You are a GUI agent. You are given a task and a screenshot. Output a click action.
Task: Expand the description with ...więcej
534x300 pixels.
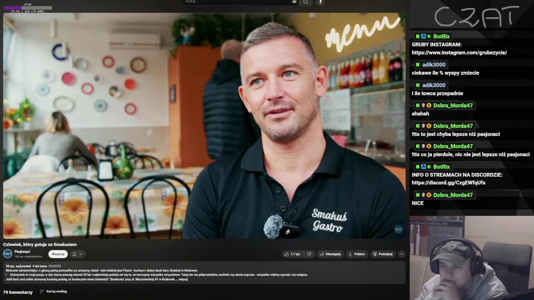pyautogui.click(x=182, y=279)
